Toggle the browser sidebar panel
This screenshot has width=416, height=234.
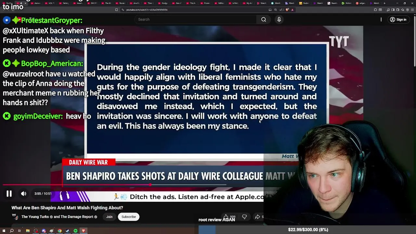393,10
